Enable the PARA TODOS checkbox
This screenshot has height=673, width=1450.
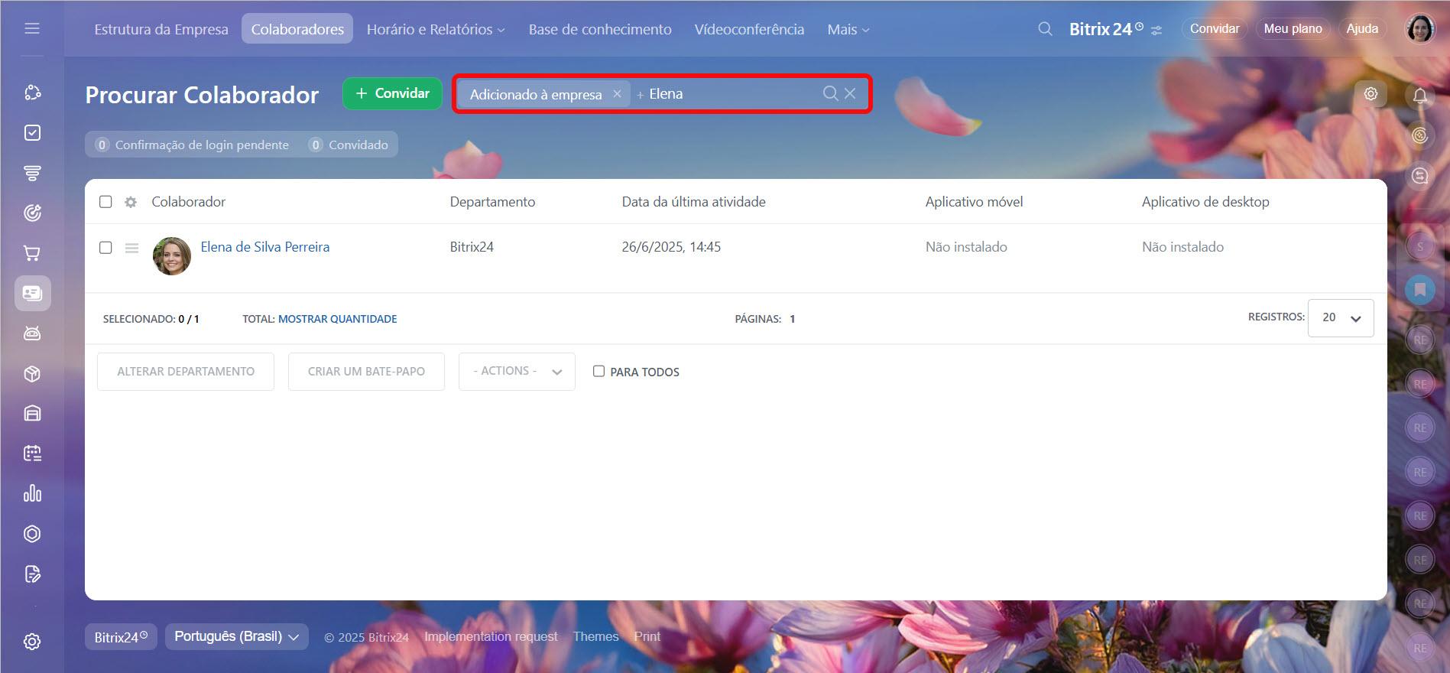[x=598, y=371]
